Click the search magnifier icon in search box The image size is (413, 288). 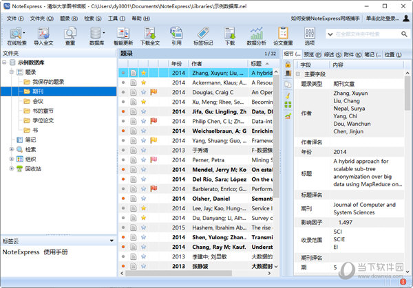[x=404, y=34]
